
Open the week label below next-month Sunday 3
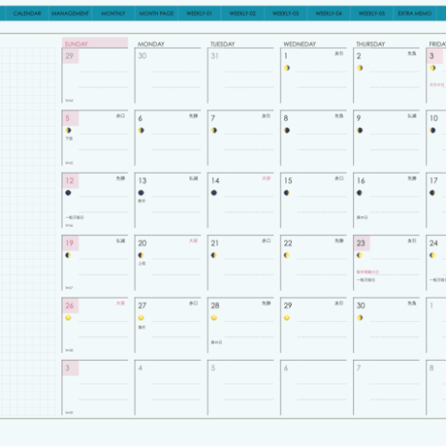click(x=69, y=413)
